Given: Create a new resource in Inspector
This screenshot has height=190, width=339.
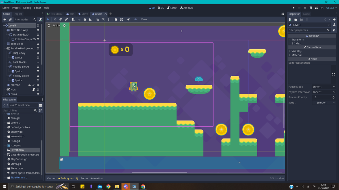Looking at the screenshot, I should tap(290, 19).
